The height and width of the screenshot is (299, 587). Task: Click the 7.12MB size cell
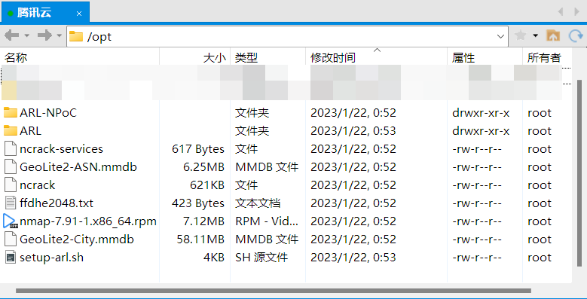pos(203,221)
